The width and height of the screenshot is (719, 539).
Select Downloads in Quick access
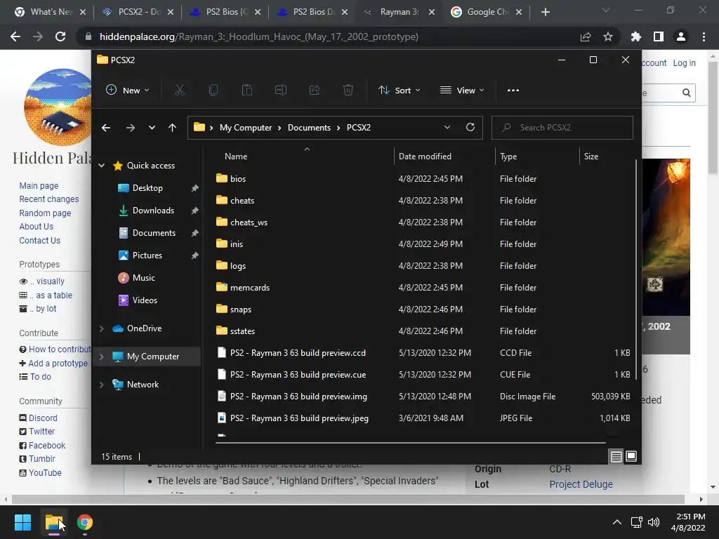153,211
